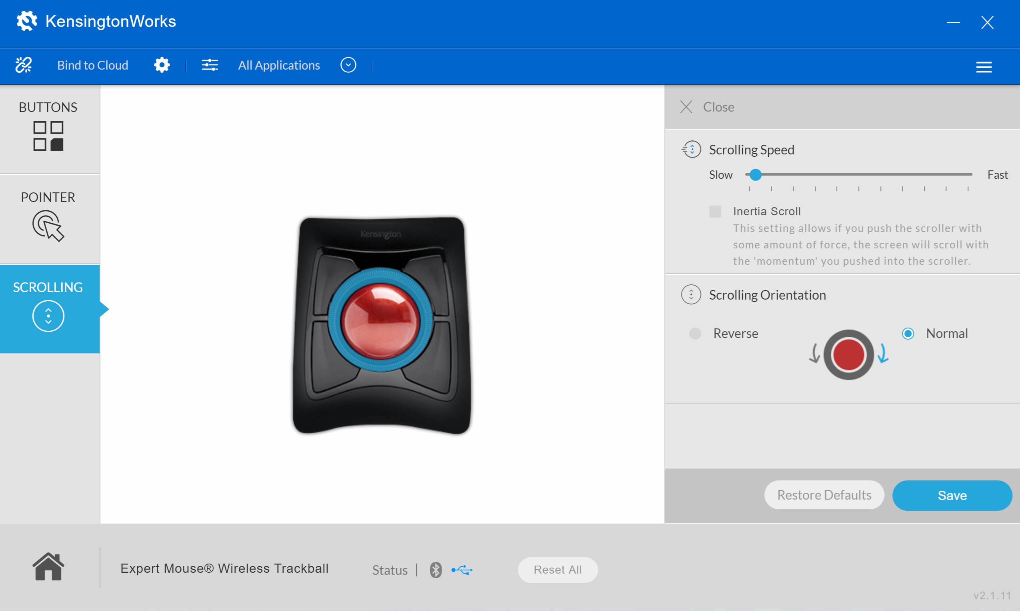Click the Slow label of speed slider
Image resolution: width=1020 pixels, height=612 pixels.
(x=721, y=175)
